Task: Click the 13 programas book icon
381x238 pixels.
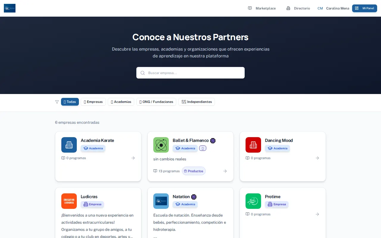Action: pyautogui.click(x=155, y=171)
